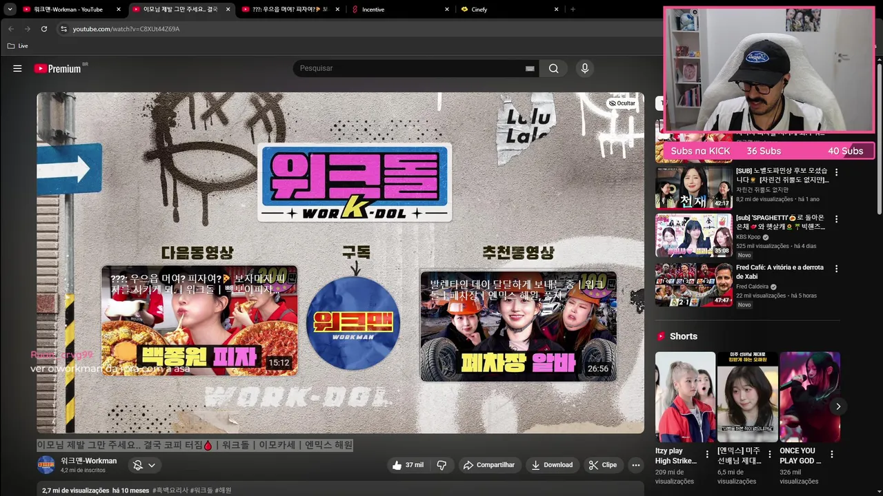The width and height of the screenshot is (883, 496).
Task: Open the #흑백요리사 hashtag
Action: pos(170,490)
